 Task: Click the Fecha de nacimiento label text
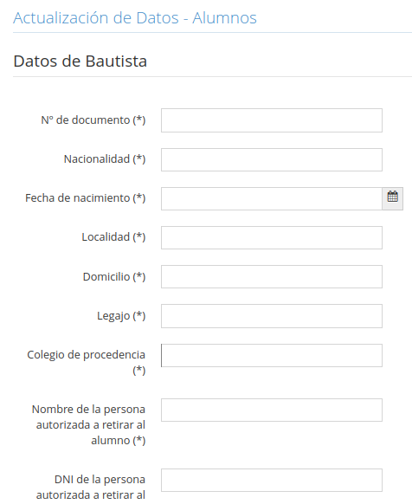click(86, 198)
